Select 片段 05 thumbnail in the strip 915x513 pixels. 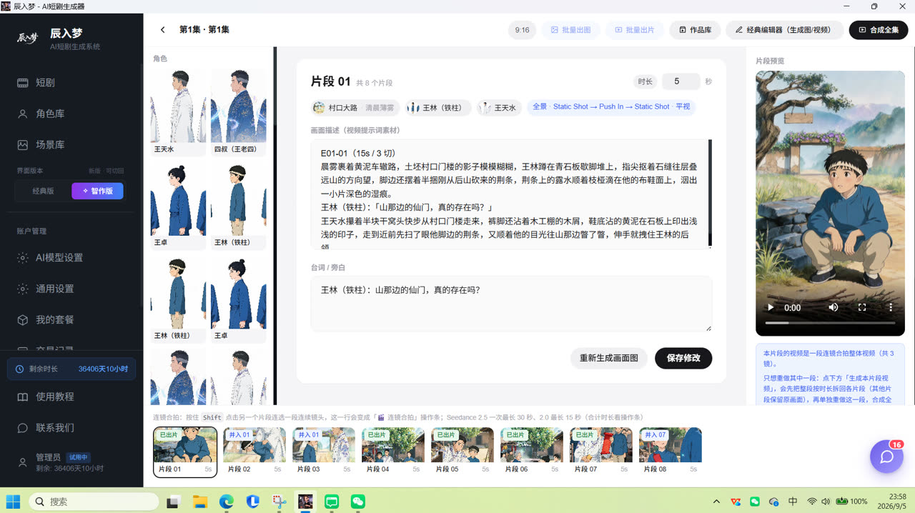click(x=463, y=452)
